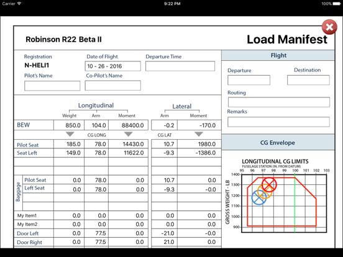The image size is (343, 257).
Task: Tap Door Left arm 77.5
Action: pos(96,233)
